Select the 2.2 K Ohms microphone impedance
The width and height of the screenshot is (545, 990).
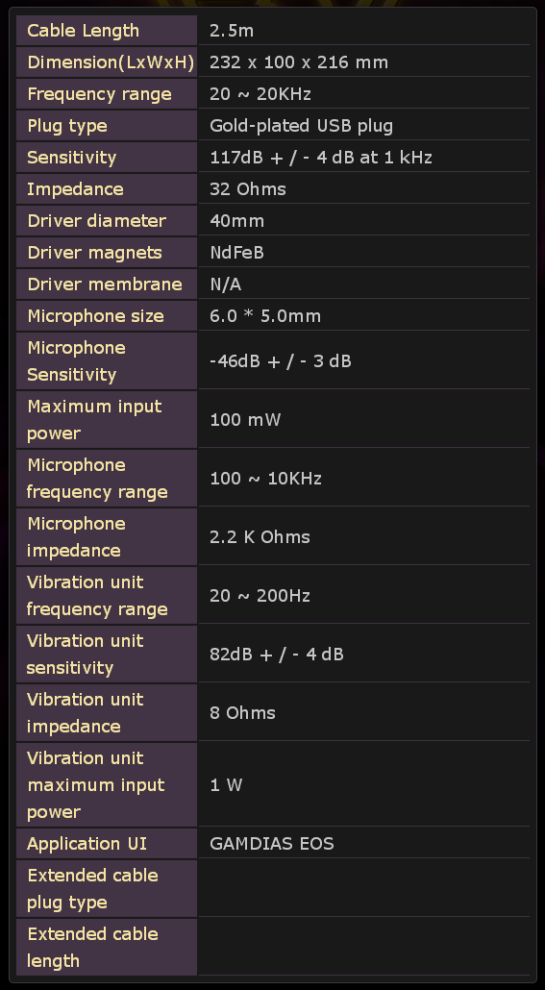[x=260, y=536]
